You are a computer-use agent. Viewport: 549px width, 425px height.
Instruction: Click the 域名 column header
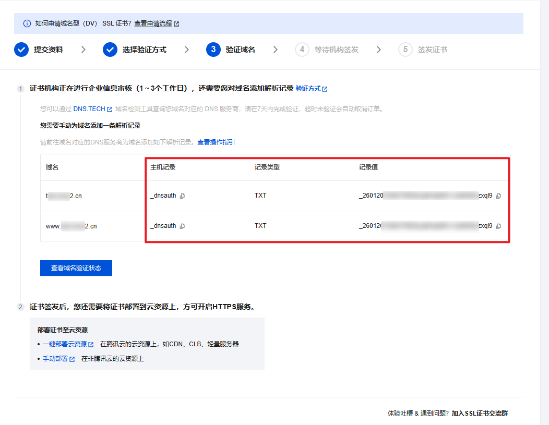click(52, 167)
